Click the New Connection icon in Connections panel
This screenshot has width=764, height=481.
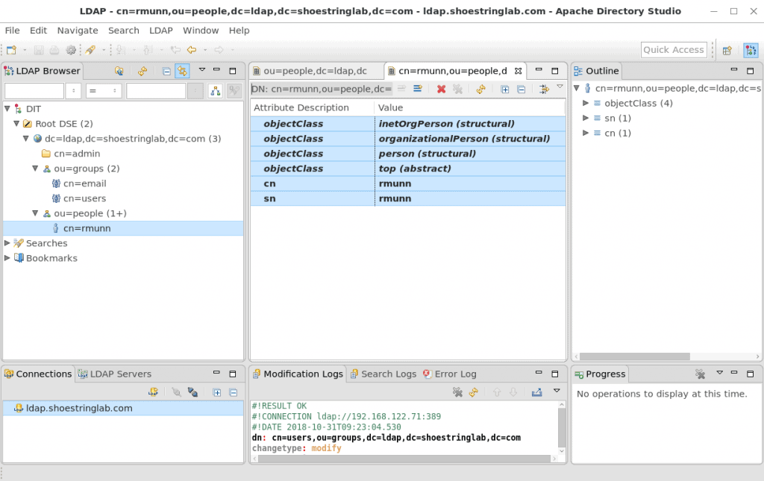pyautogui.click(x=153, y=392)
